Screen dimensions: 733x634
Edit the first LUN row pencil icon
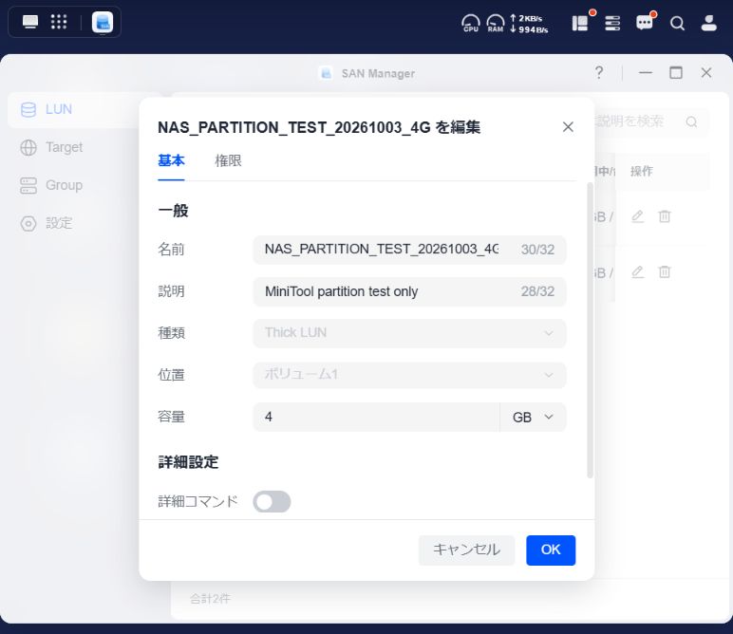tap(637, 216)
